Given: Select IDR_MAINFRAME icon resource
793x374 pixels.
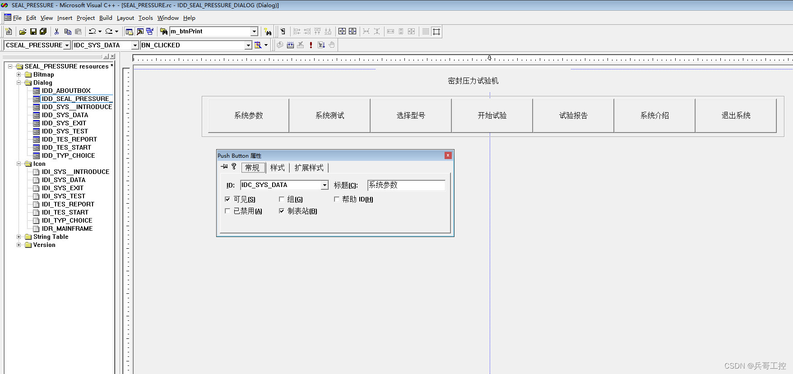Looking at the screenshot, I should [x=67, y=229].
